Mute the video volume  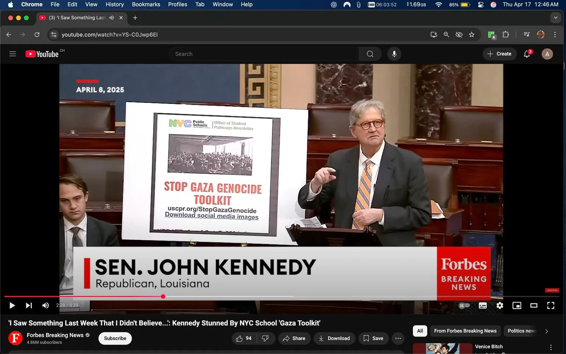tap(45, 305)
